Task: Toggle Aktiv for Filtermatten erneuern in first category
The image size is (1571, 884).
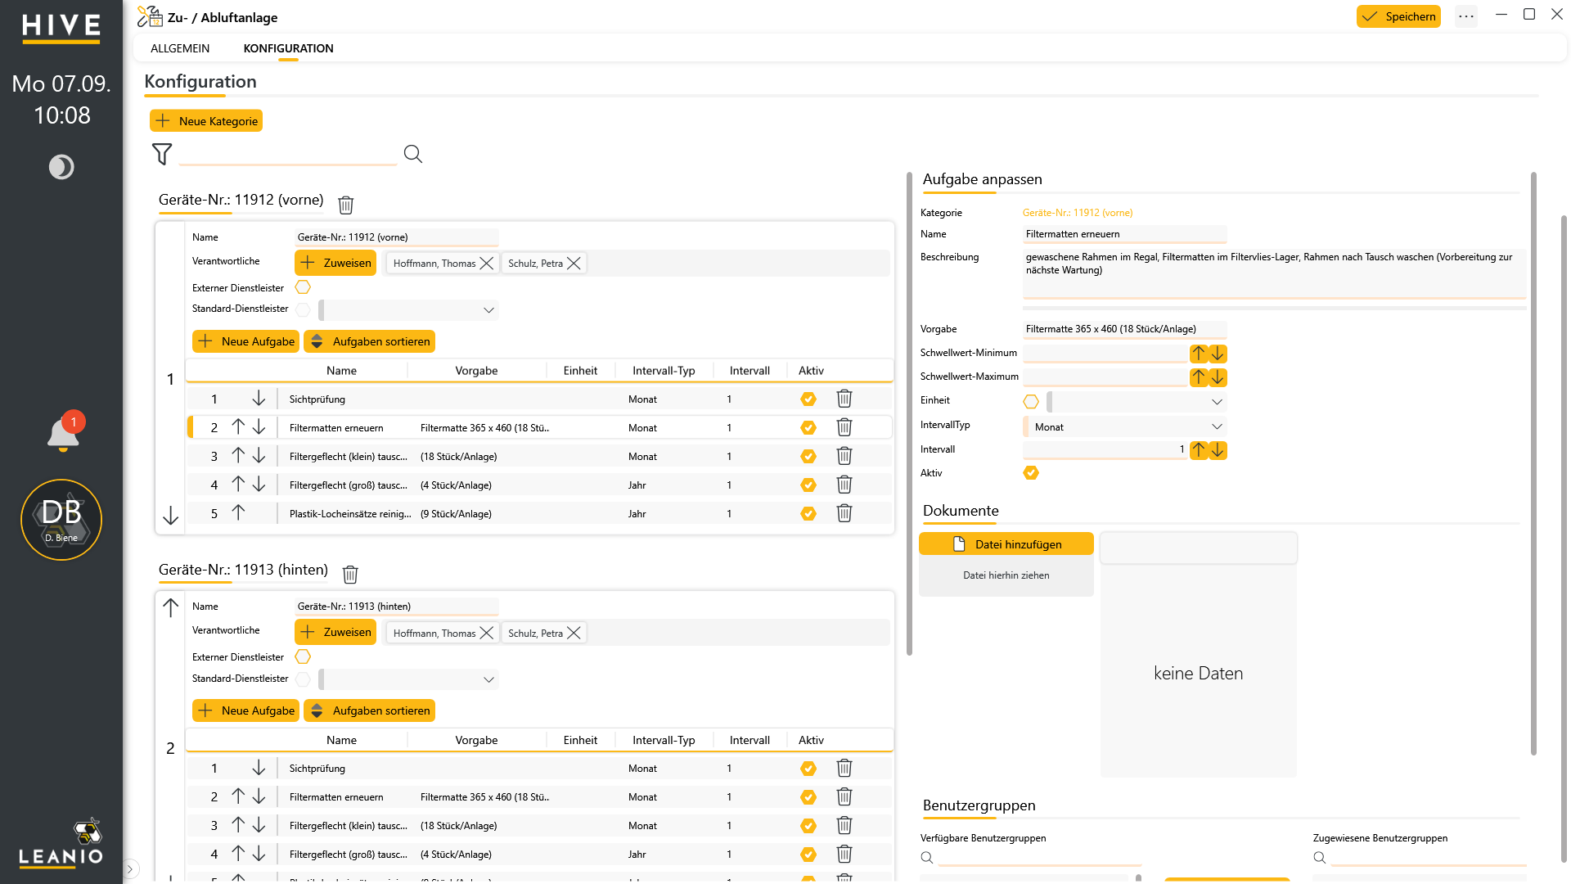Action: click(808, 427)
